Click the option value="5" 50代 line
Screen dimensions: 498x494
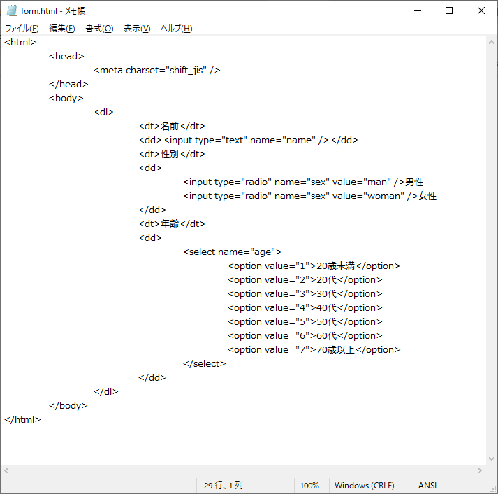305,322
